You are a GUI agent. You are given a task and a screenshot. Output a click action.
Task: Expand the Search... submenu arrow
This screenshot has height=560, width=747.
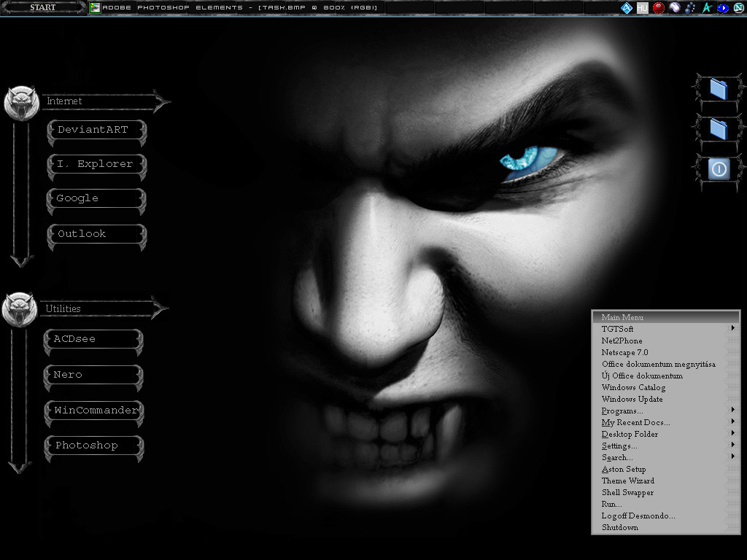732,456
